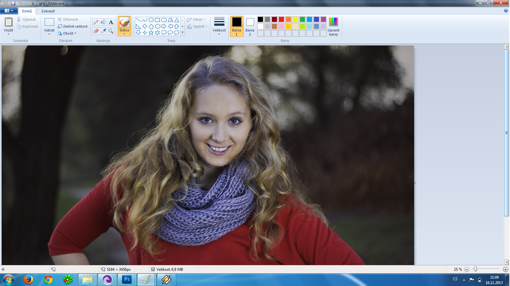
Task: Click the zoom in plus button
Action: [505, 269]
